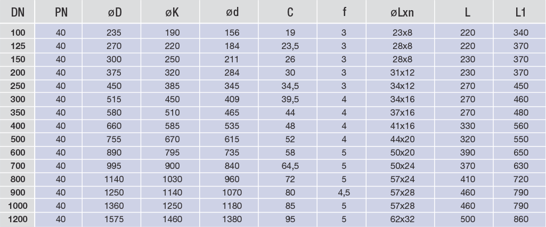Viewport: 546px width, 227px height.
Task: Click the f column header
Action: [344, 12]
